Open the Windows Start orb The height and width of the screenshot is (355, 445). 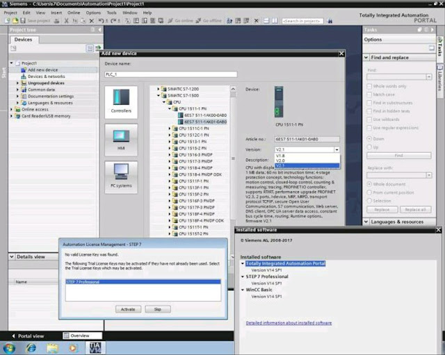[x=9, y=348]
